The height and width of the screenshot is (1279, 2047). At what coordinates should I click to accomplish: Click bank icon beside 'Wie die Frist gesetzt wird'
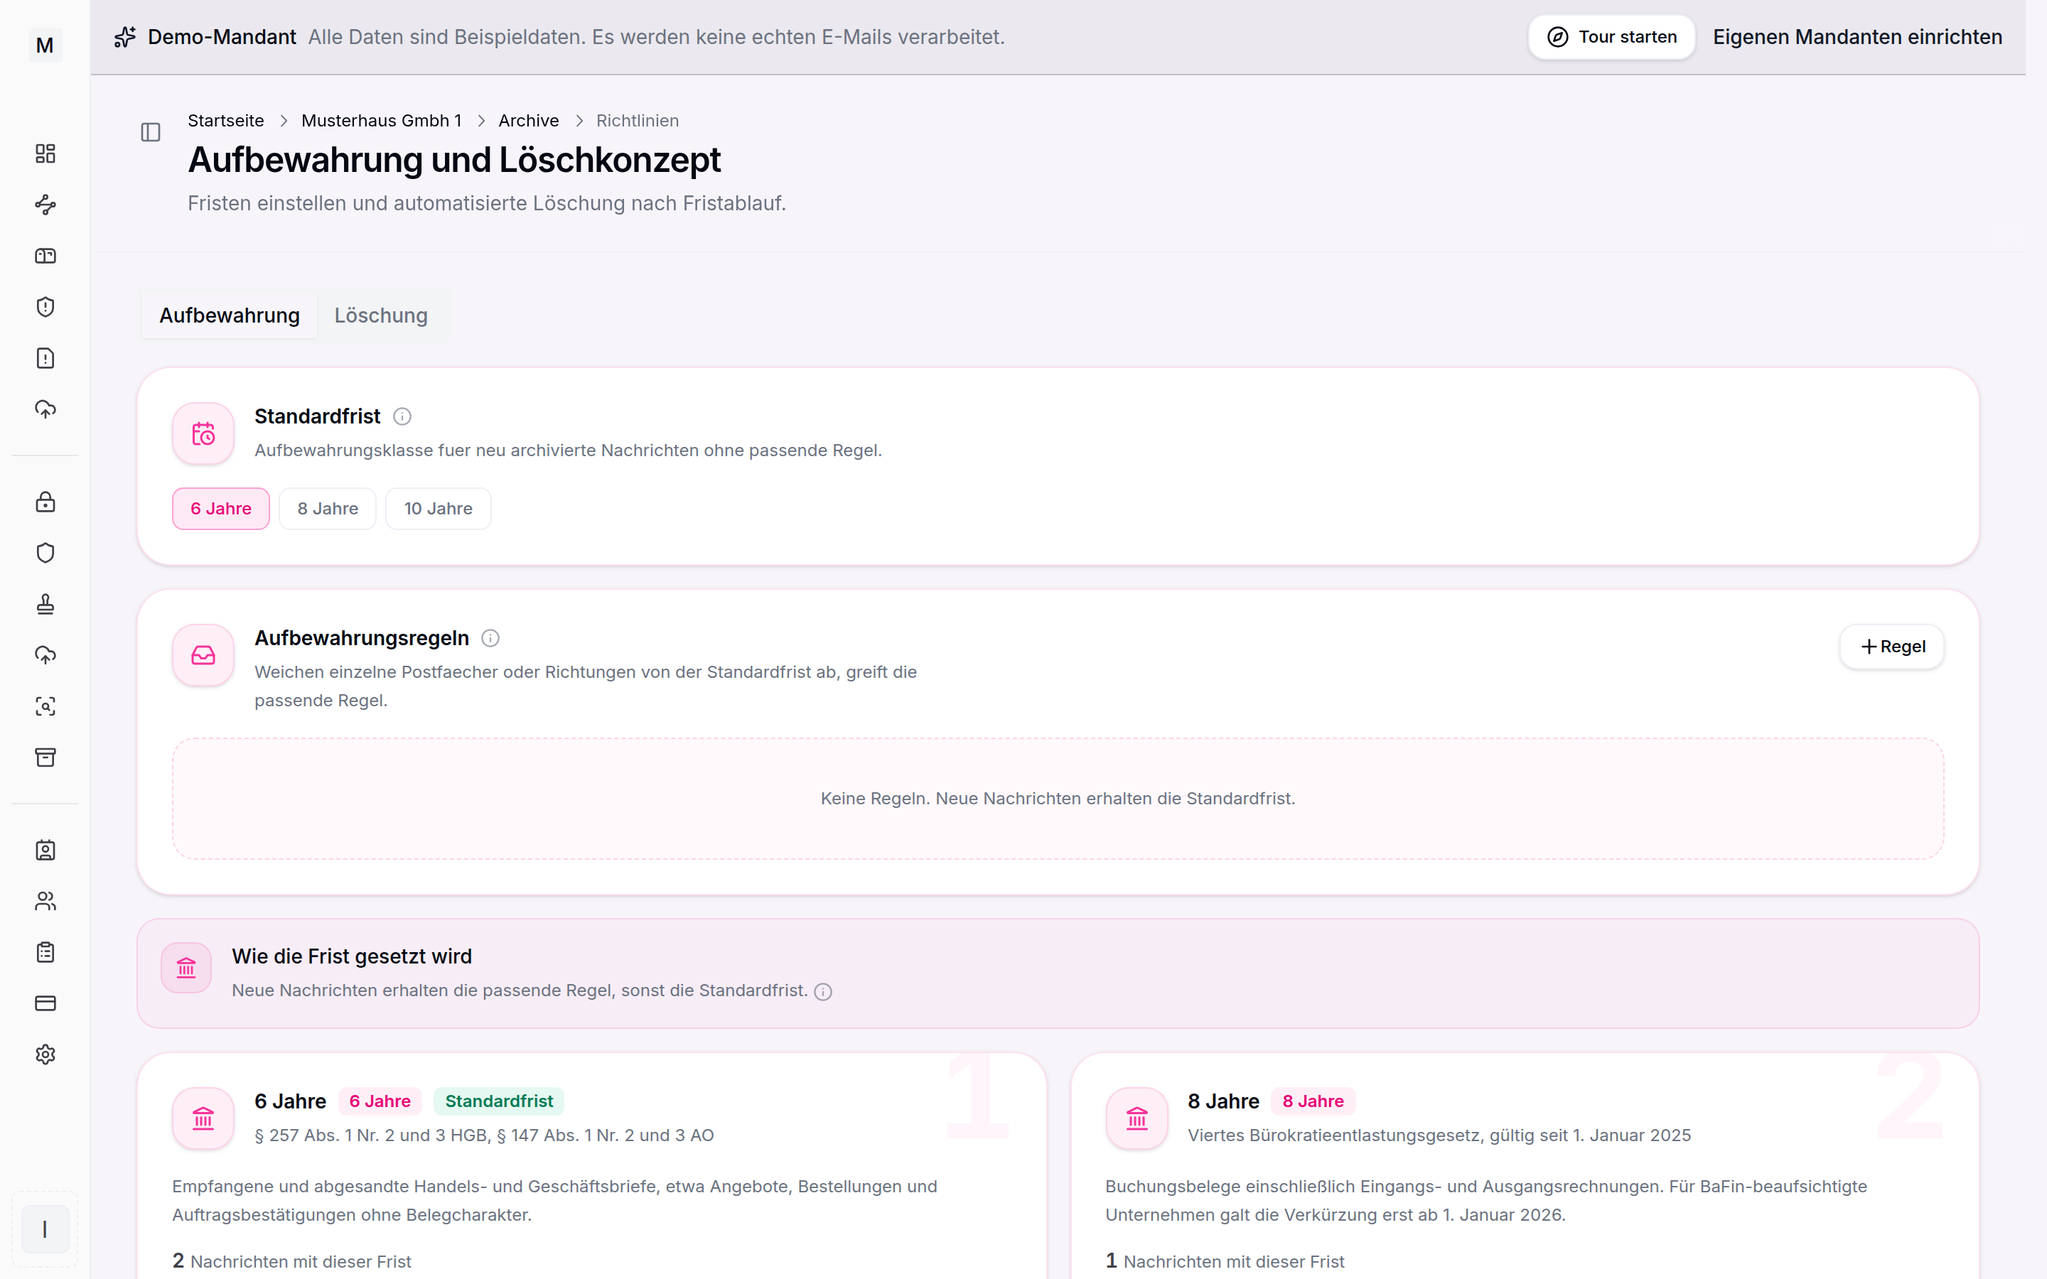(186, 968)
